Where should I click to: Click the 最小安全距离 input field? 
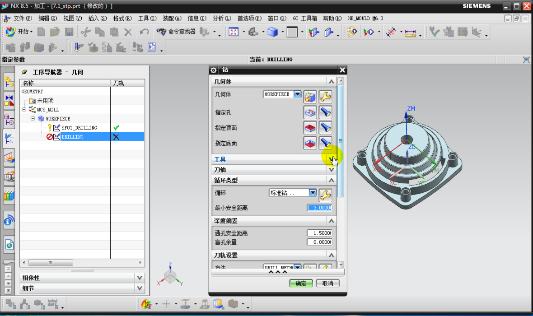[320, 208]
